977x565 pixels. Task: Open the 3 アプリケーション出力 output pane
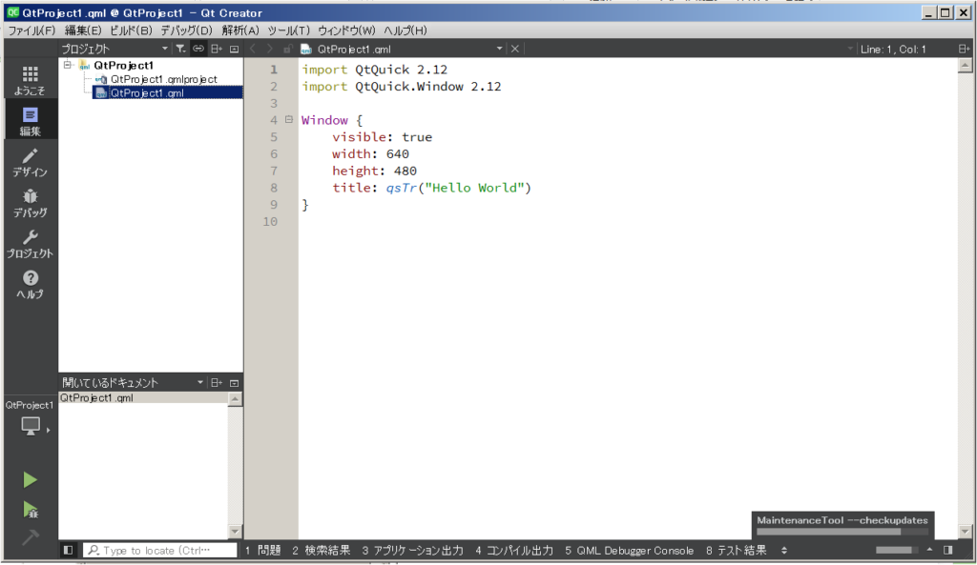(413, 550)
